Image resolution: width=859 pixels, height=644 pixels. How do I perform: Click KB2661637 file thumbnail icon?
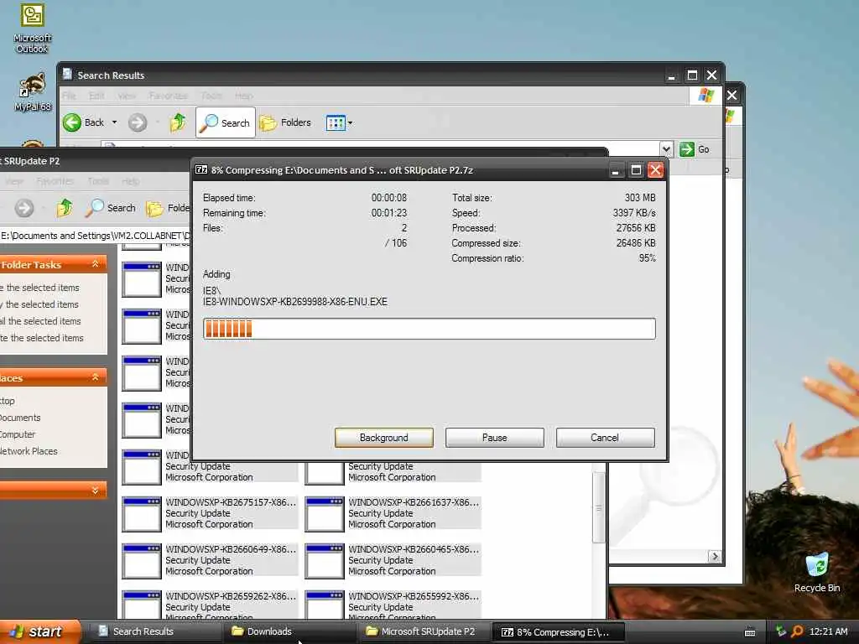pos(325,514)
